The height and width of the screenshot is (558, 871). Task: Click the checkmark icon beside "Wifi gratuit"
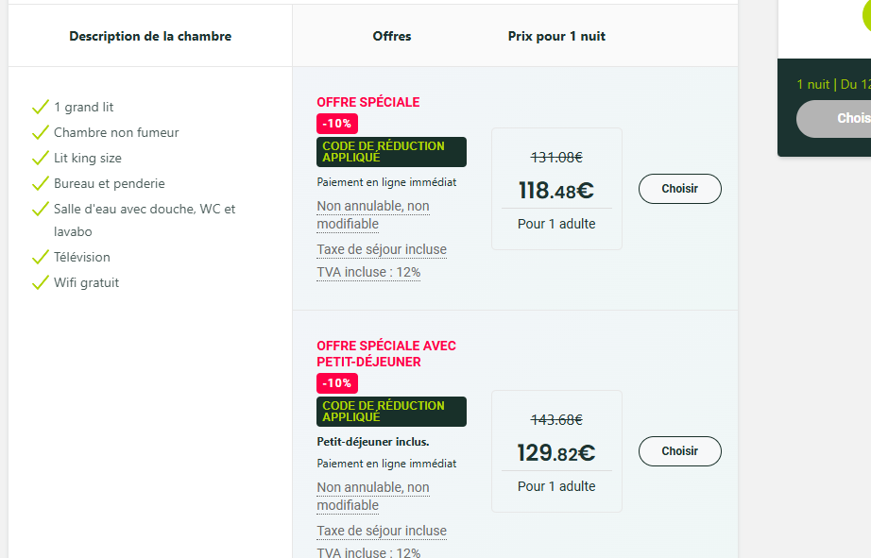(x=40, y=282)
